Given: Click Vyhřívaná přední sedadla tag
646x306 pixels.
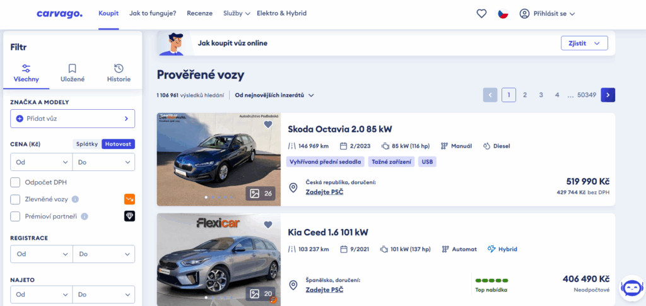Looking at the screenshot, I should tap(326, 162).
